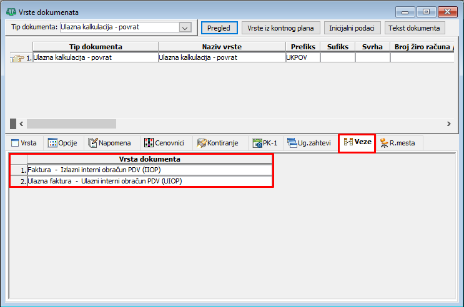Image resolution: width=464 pixels, height=307 pixels.
Task: Click the R.mesta tab icon
Action: [x=385, y=144]
